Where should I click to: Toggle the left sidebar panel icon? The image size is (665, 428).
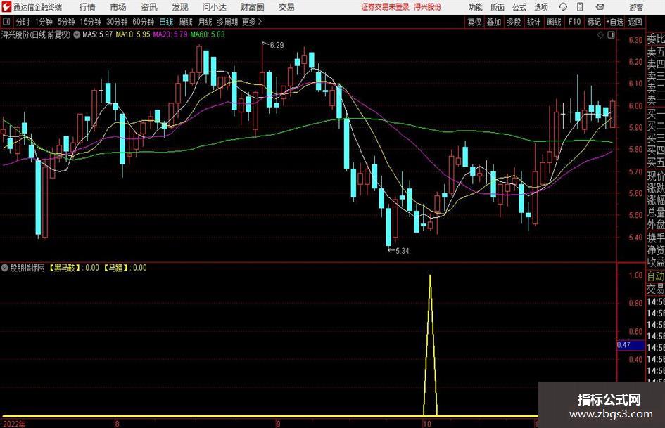[6, 22]
